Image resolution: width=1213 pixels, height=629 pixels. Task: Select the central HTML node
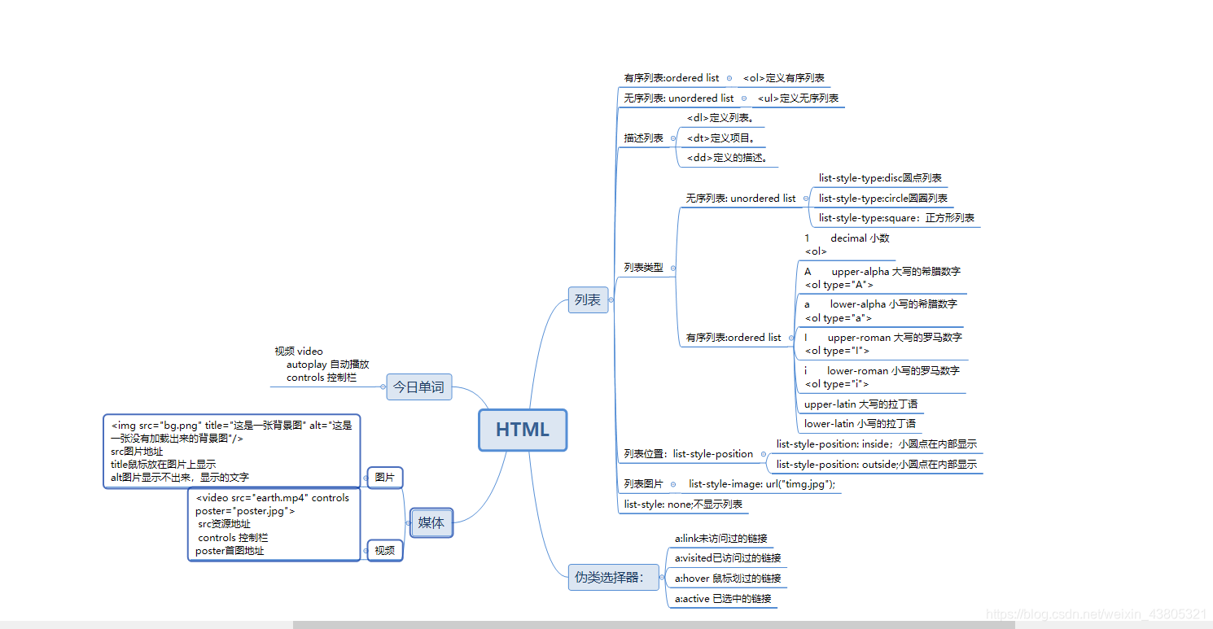[523, 430]
